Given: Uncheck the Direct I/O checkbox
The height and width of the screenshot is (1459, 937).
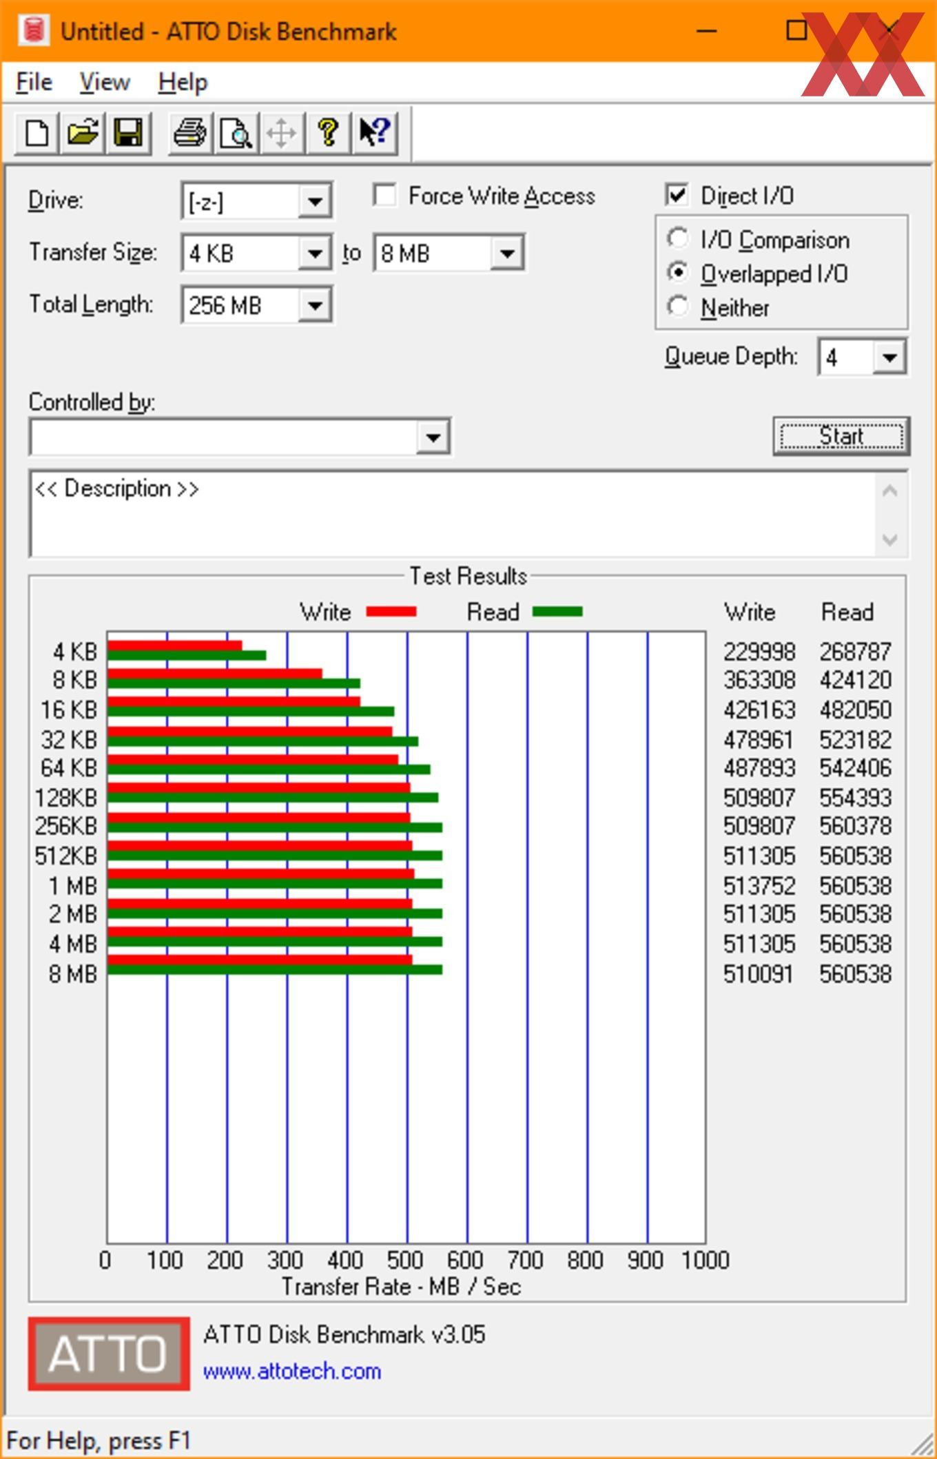Looking at the screenshot, I should [677, 195].
